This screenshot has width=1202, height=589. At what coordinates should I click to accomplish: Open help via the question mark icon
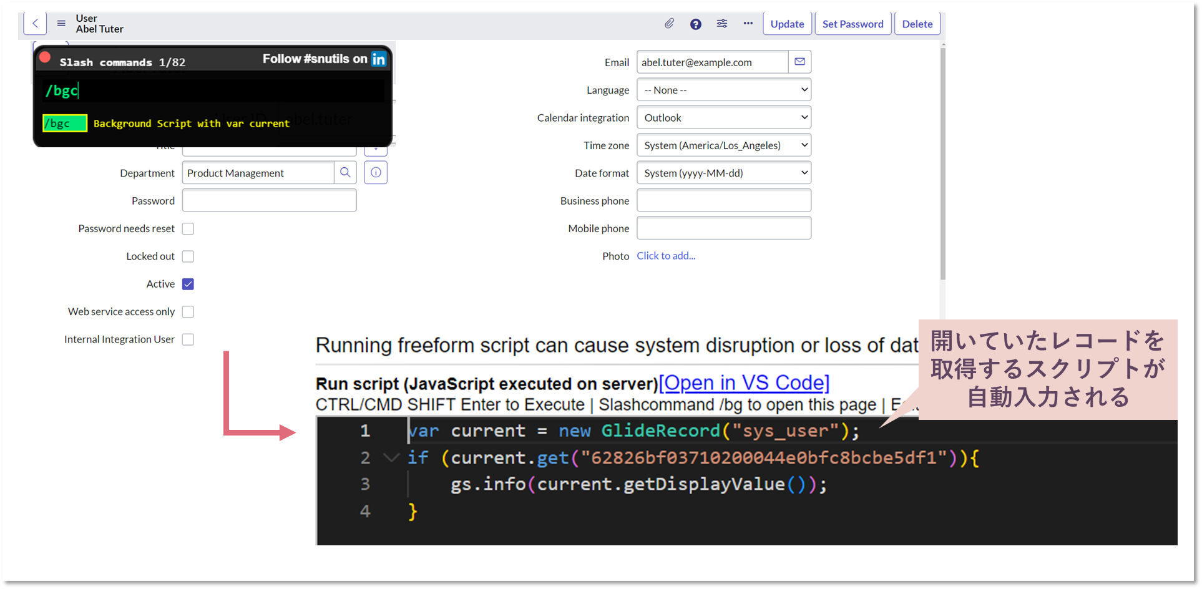point(695,24)
